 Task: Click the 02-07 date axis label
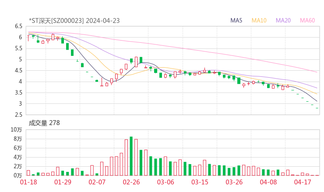(97, 182)
